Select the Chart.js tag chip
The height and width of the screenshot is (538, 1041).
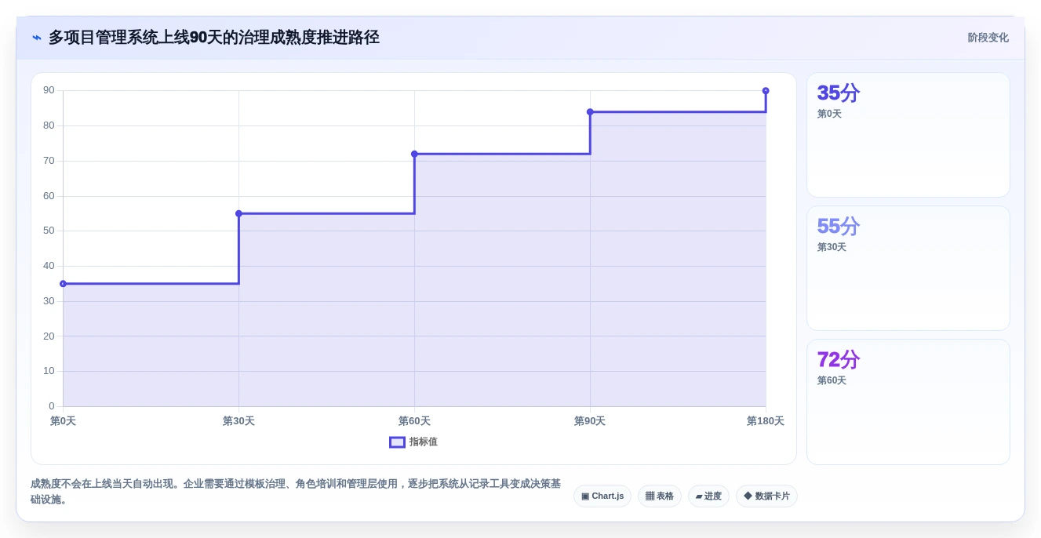(602, 496)
